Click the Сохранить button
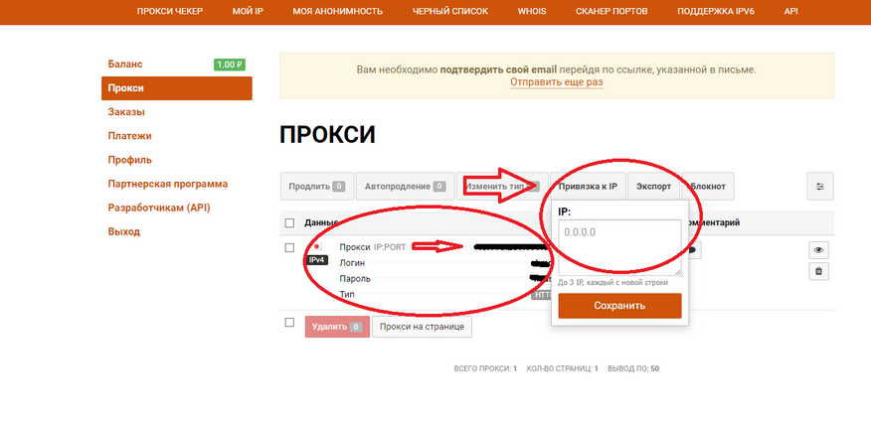Viewport: 871px width, 422px height. coord(619,306)
